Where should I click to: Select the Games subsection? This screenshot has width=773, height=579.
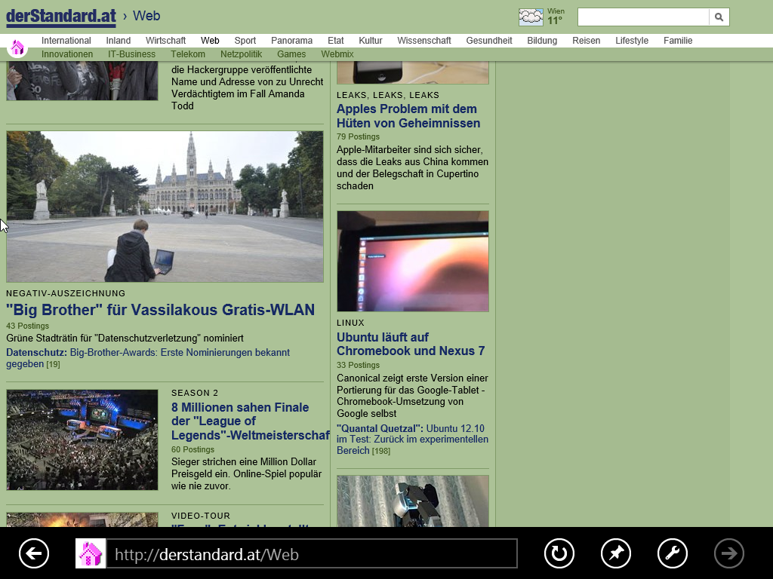pos(291,54)
